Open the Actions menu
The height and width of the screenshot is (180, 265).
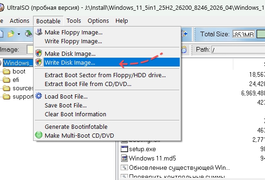click(20, 21)
